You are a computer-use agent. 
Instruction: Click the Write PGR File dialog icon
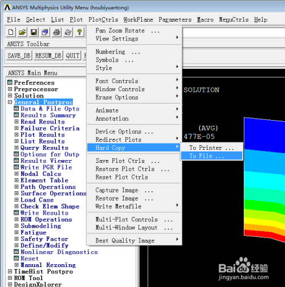pyautogui.click(x=17, y=167)
